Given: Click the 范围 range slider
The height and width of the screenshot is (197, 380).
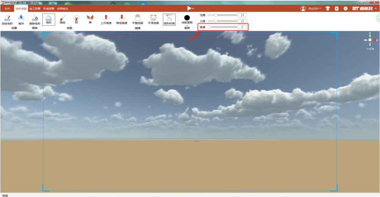Looking at the screenshot, I should coord(222,15).
